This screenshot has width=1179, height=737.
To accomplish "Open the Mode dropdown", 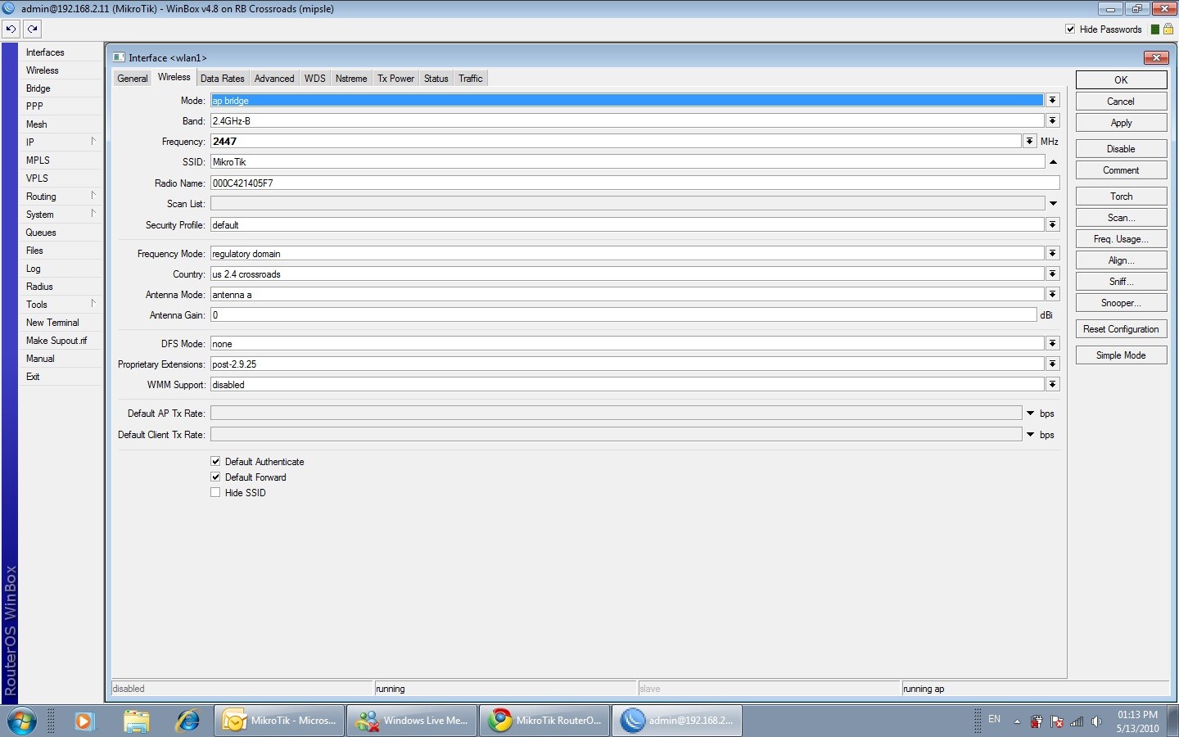I will pyautogui.click(x=1053, y=100).
